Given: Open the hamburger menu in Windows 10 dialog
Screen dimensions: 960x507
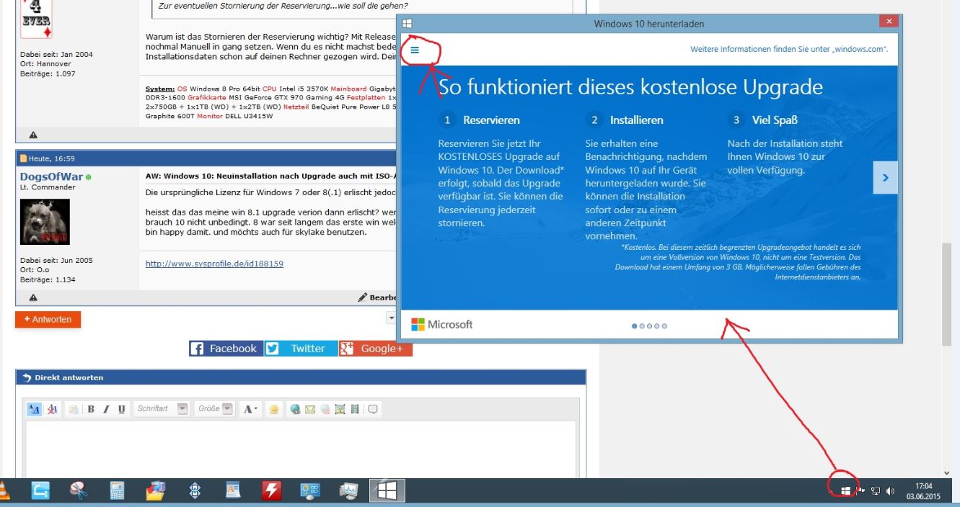Looking at the screenshot, I should [415, 50].
